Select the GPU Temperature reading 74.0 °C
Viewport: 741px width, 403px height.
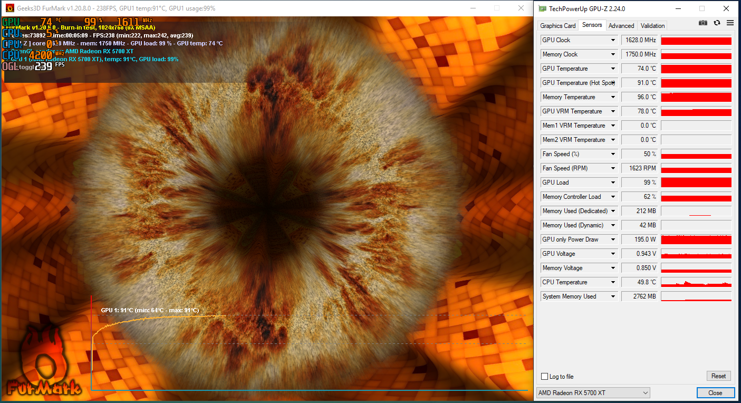640,69
